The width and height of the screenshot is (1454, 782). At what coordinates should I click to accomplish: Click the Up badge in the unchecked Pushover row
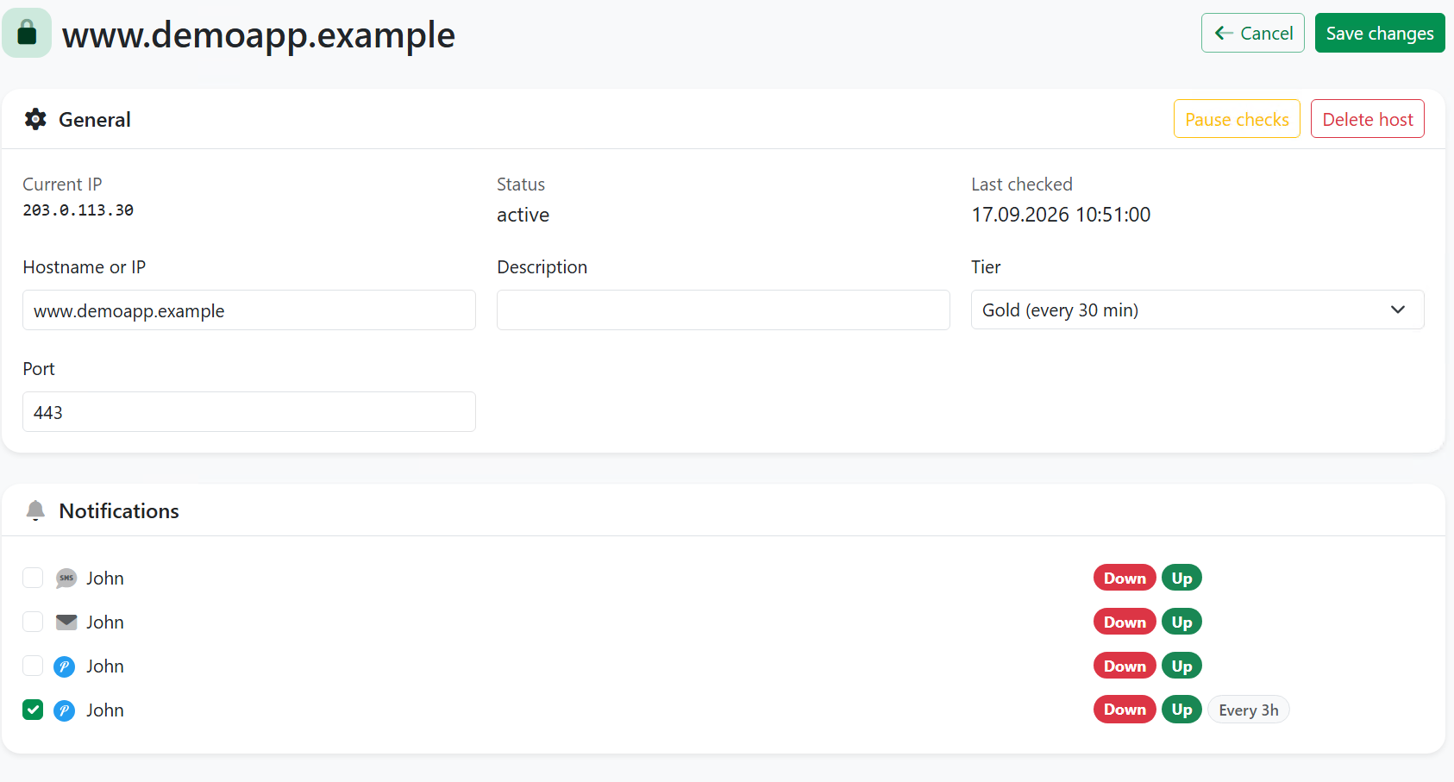[1181, 666]
